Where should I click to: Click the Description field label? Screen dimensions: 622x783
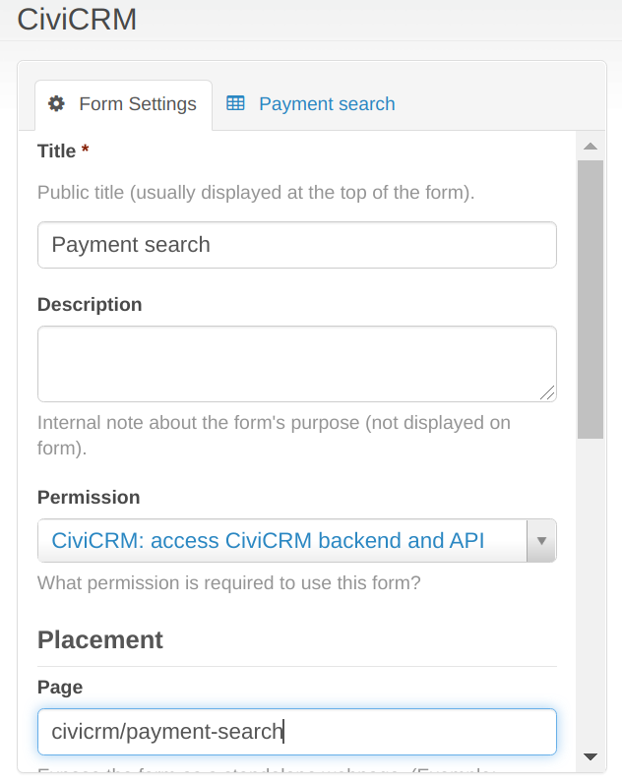(90, 305)
